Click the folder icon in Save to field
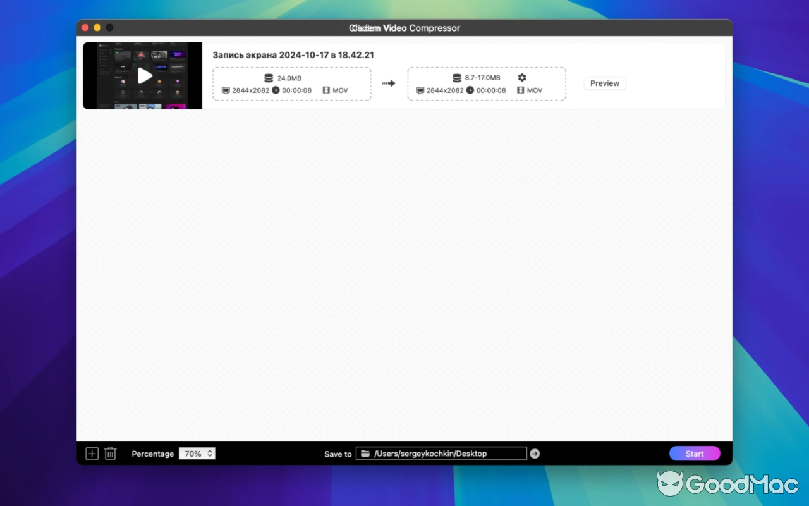This screenshot has width=809, height=506. click(x=365, y=453)
